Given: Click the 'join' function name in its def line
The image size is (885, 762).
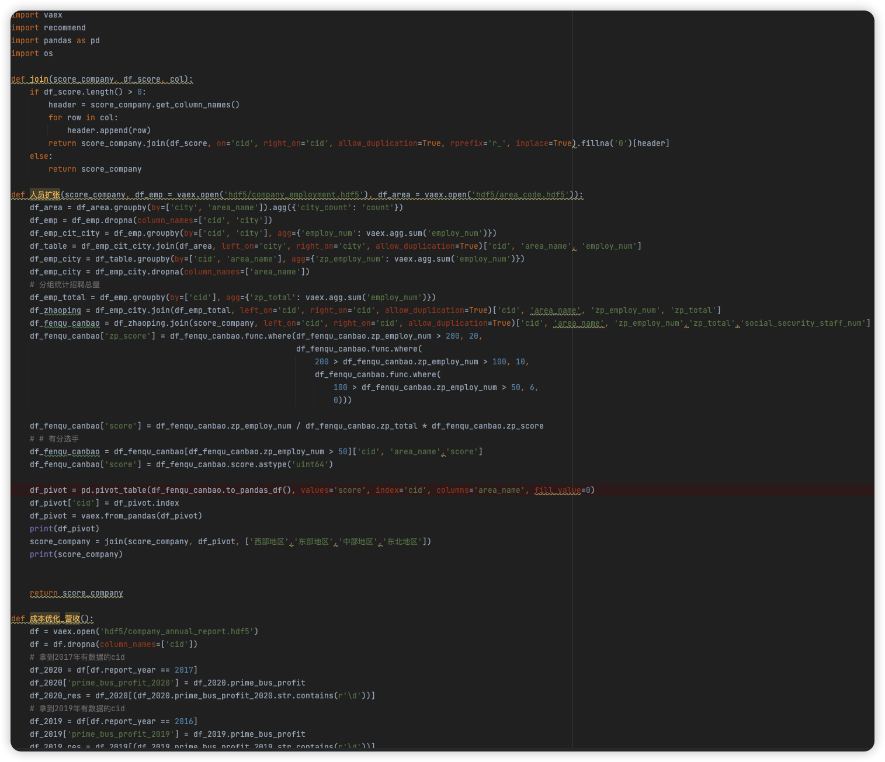Looking at the screenshot, I should pyautogui.click(x=39, y=79).
